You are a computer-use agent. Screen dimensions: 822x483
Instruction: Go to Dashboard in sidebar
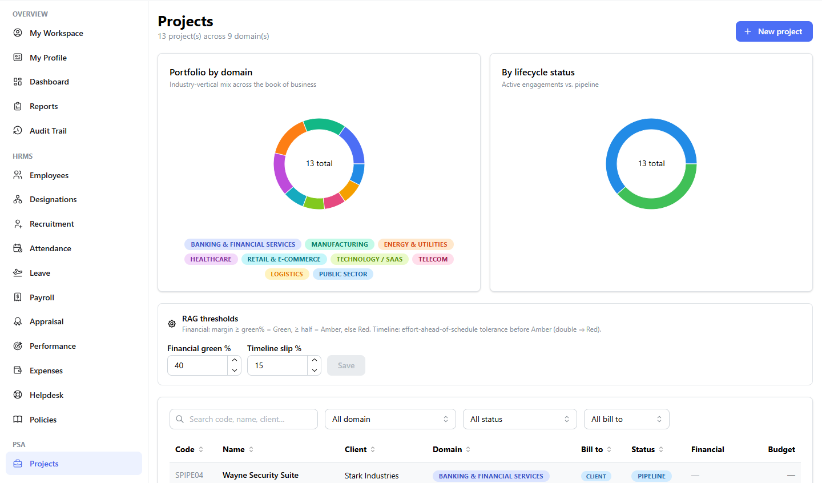(x=74, y=82)
